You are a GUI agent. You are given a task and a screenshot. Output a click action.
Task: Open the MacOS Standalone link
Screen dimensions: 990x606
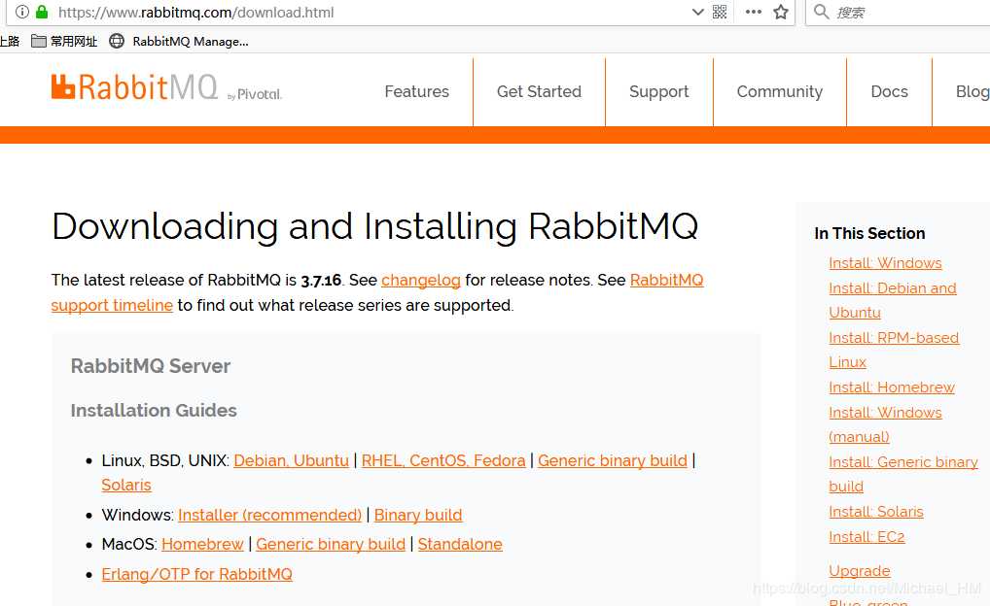460,544
